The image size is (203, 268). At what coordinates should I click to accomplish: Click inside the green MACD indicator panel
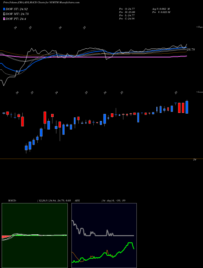point(35,236)
